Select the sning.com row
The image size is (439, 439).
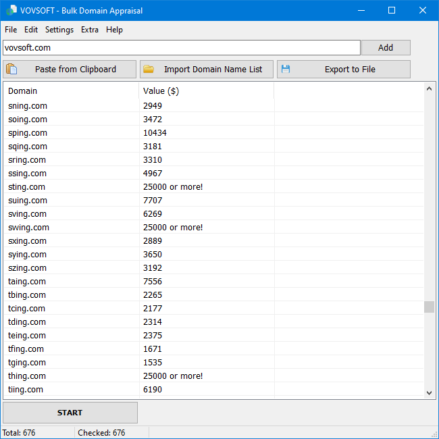pos(213,106)
